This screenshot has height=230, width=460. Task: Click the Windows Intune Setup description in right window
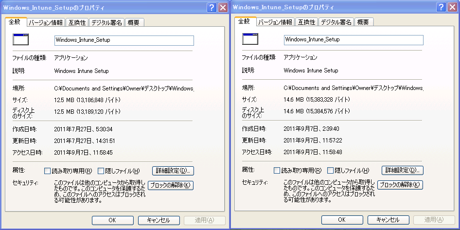pos(311,71)
